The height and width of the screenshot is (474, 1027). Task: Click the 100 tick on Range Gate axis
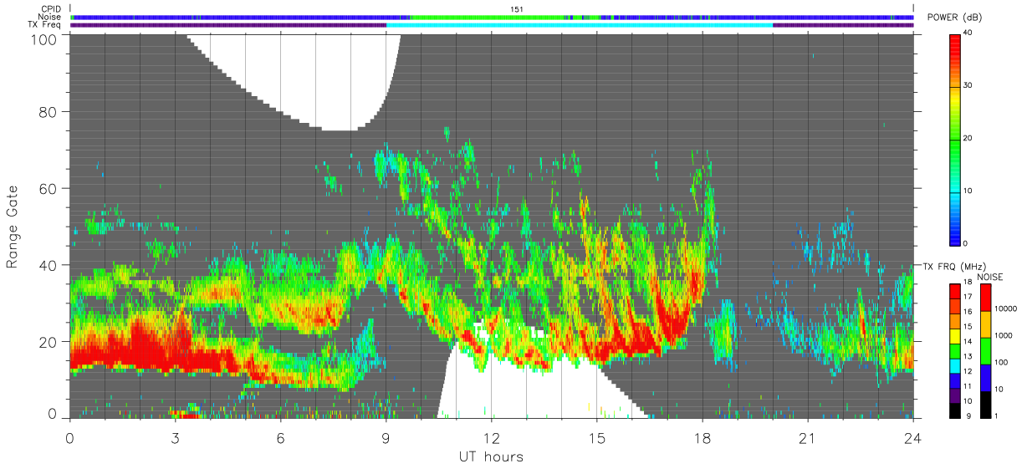[43, 38]
